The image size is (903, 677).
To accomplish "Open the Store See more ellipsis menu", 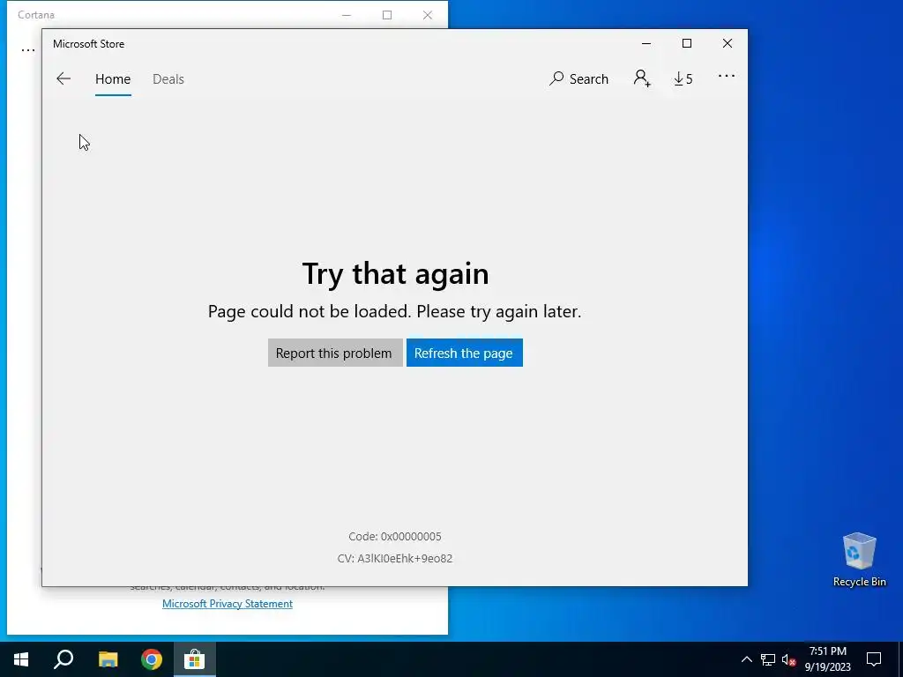I will click(x=727, y=76).
